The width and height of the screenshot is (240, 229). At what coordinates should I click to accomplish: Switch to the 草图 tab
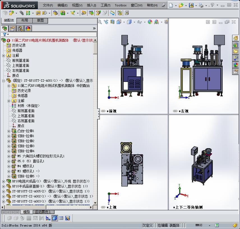pyautogui.click(x=40, y=20)
